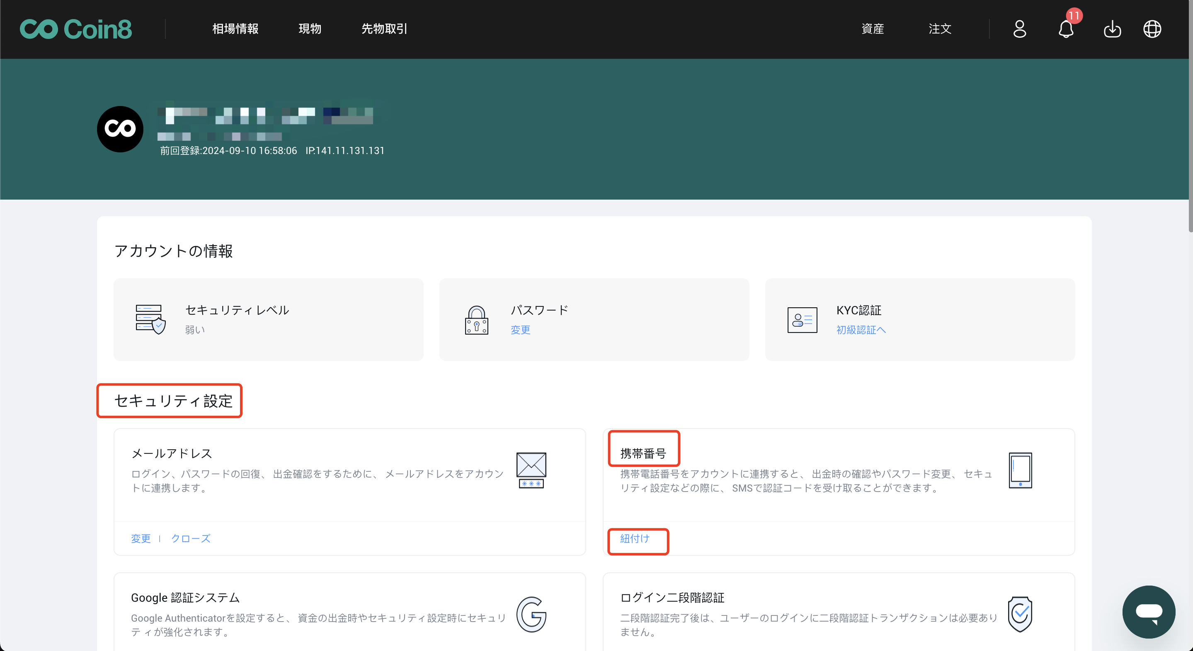
Task: Click the 初級認証へ KYC link
Action: tap(861, 330)
